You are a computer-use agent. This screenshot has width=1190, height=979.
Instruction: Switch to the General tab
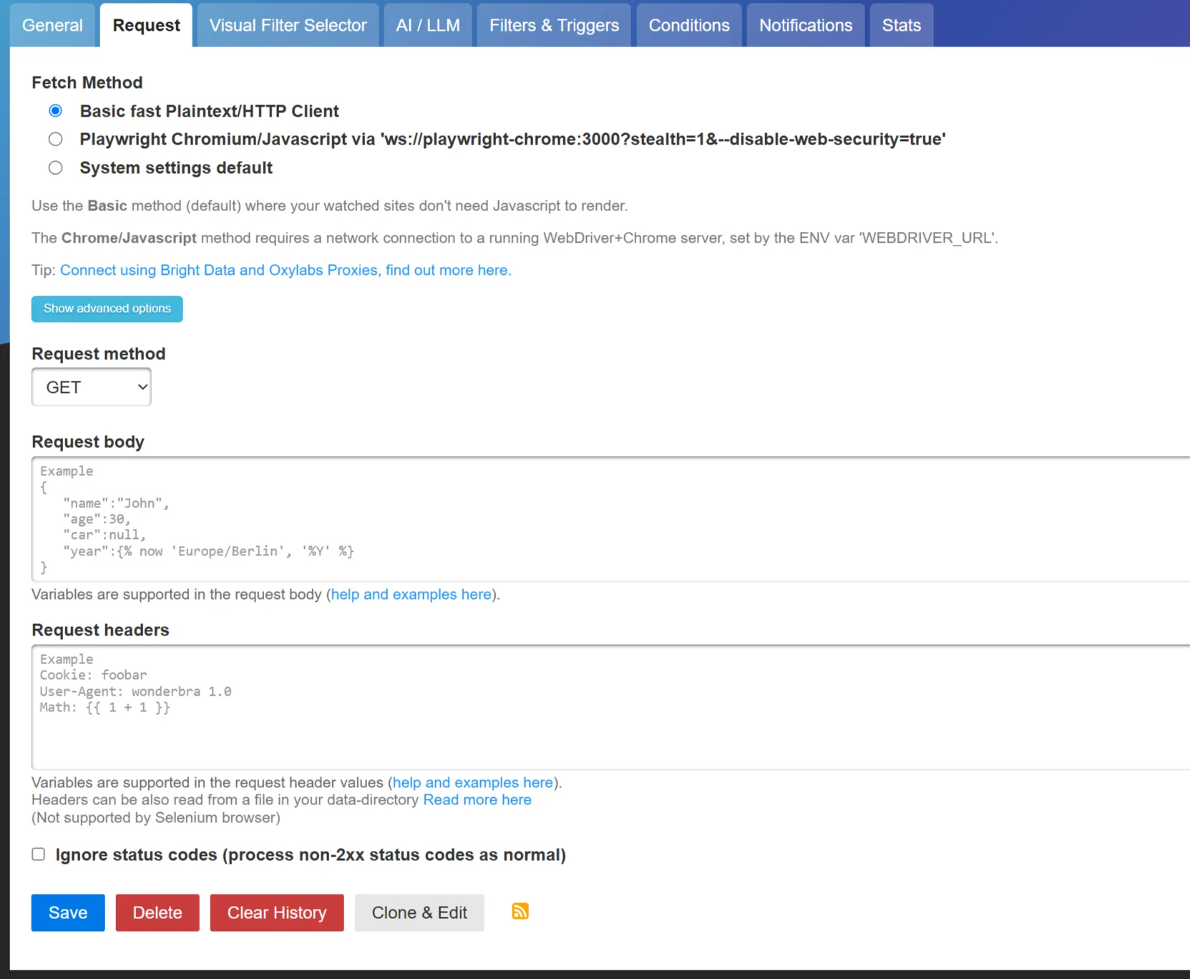point(52,25)
